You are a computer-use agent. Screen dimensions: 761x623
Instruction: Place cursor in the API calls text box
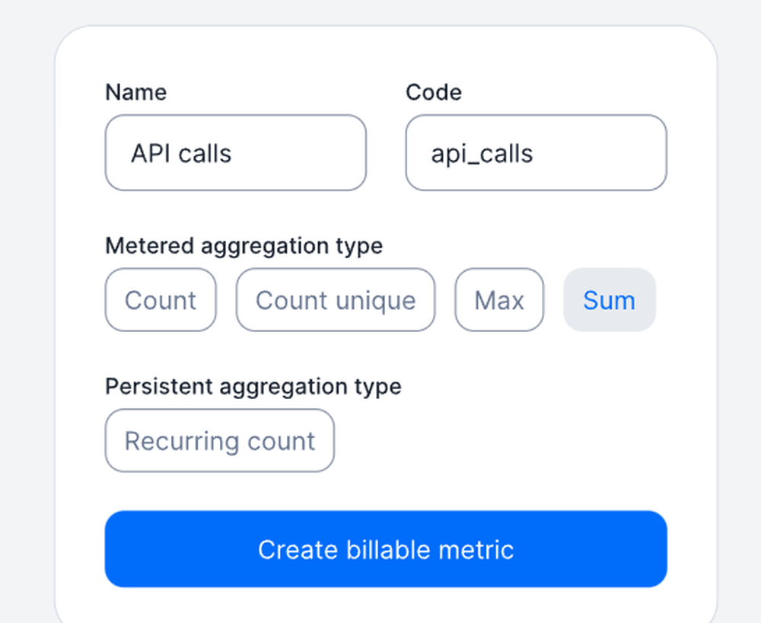(235, 153)
